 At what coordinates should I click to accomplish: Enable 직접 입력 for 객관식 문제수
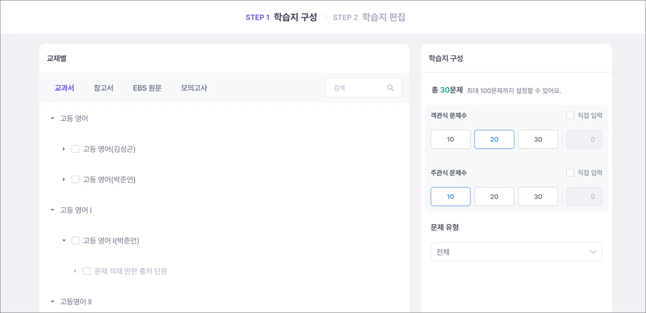[x=570, y=116]
